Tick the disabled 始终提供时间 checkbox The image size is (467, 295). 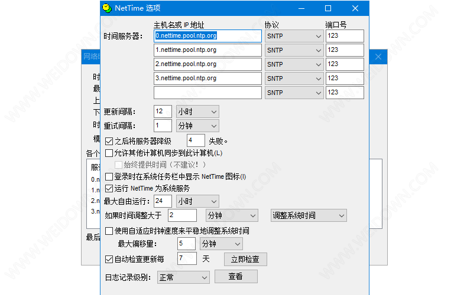click(x=118, y=165)
